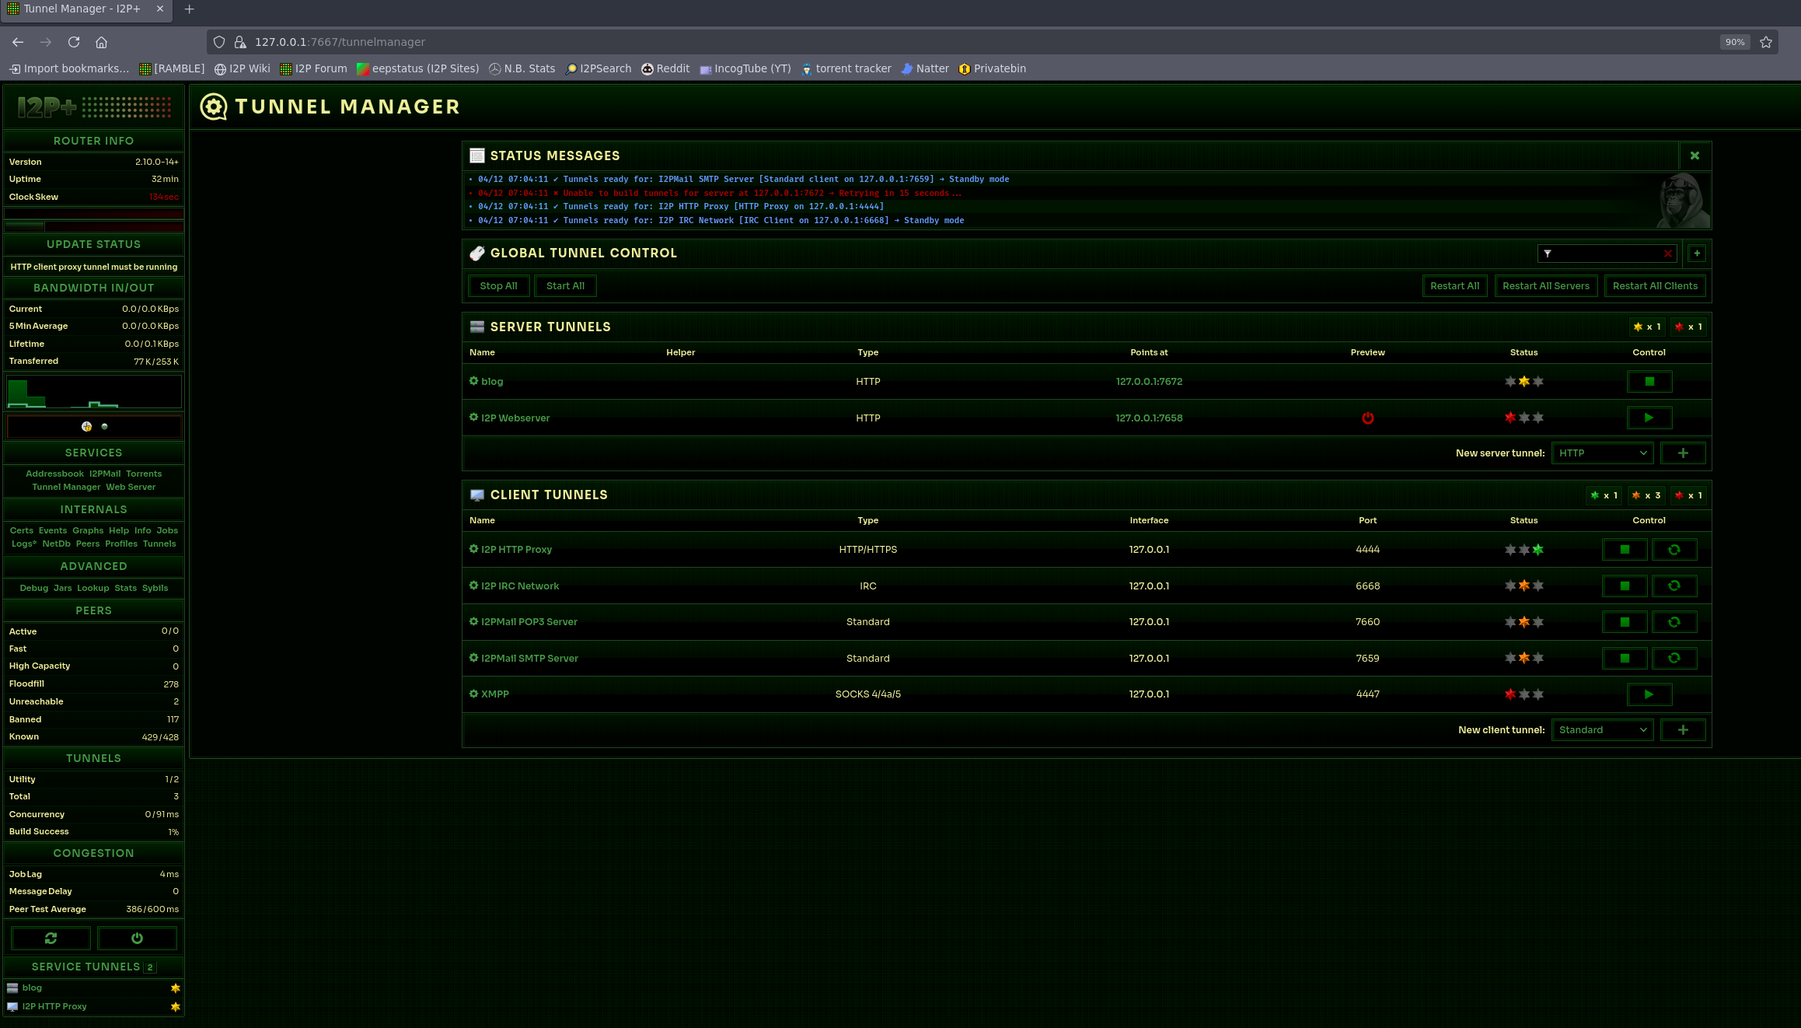Click the Stop All button
The image size is (1801, 1028).
click(x=498, y=286)
